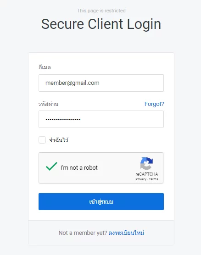
Task: Submit with the blue เข้าสู่ระบบ button
Action: [101, 201]
